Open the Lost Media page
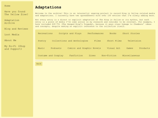This screenshot has height=118, width=158. (x=12, y=35)
